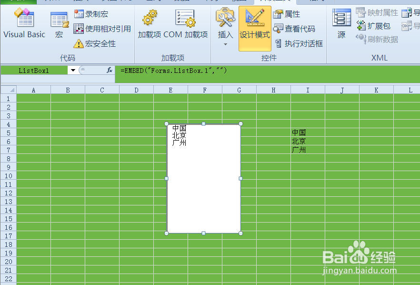Click the Insert Function fx button
The width and height of the screenshot is (420, 285).
110,70
